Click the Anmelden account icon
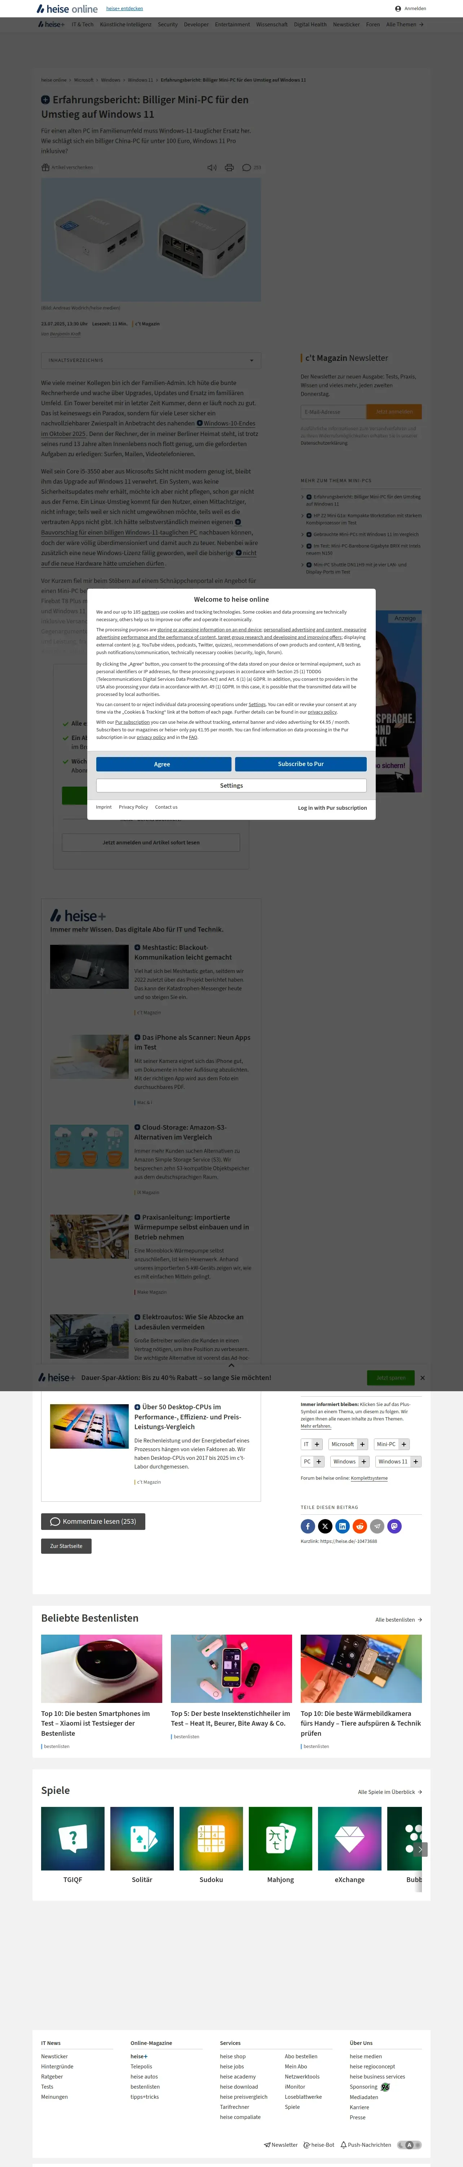This screenshot has height=2167, width=463. click(398, 8)
